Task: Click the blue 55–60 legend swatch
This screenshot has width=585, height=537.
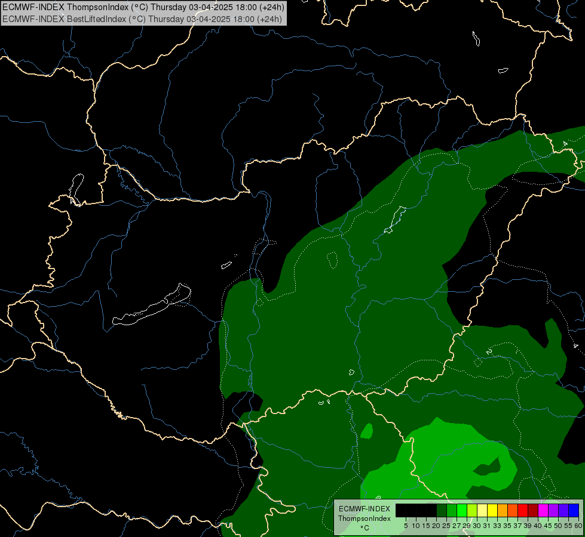Action: (574, 510)
